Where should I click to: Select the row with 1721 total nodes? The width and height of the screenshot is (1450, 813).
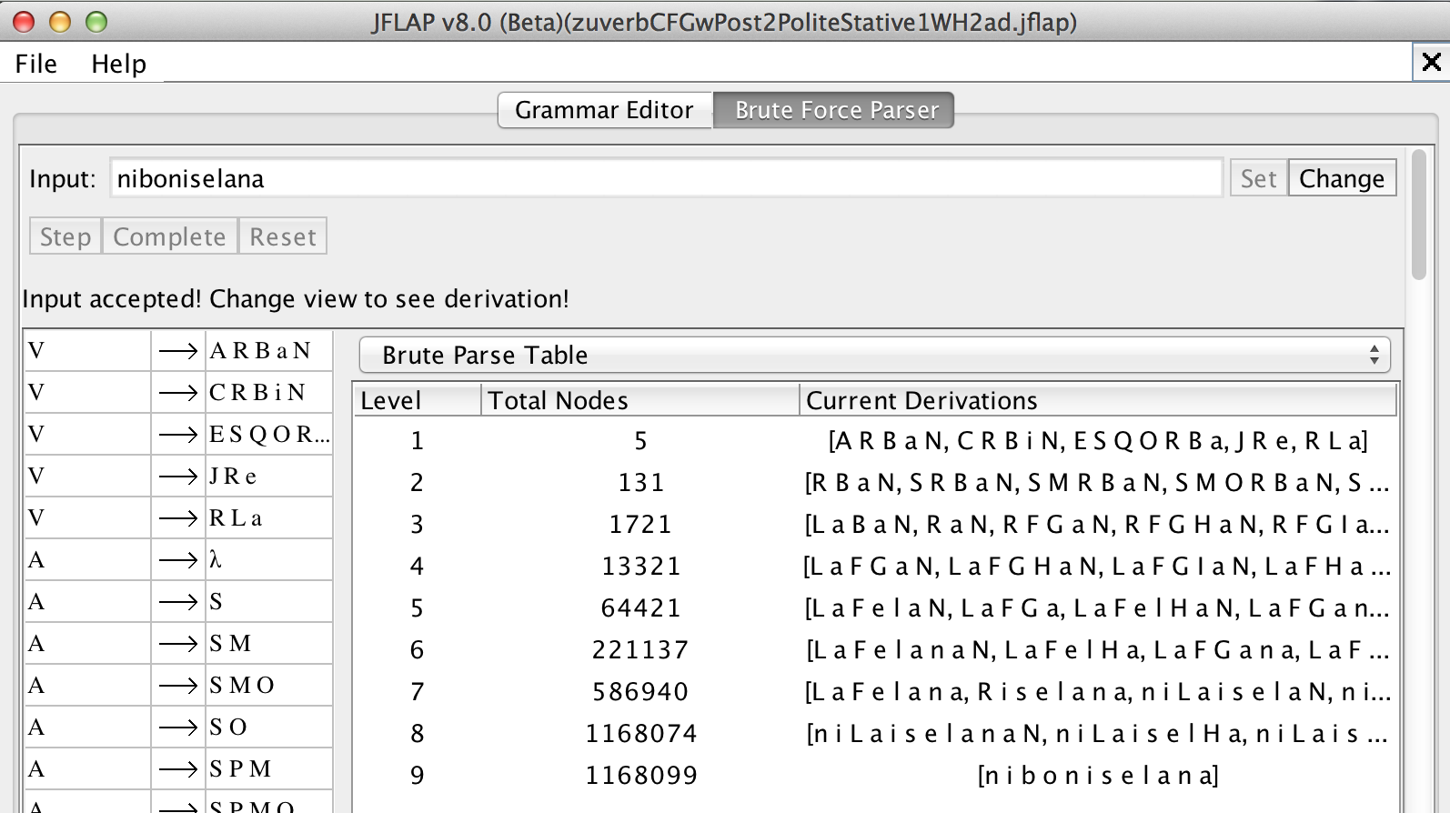tap(875, 525)
